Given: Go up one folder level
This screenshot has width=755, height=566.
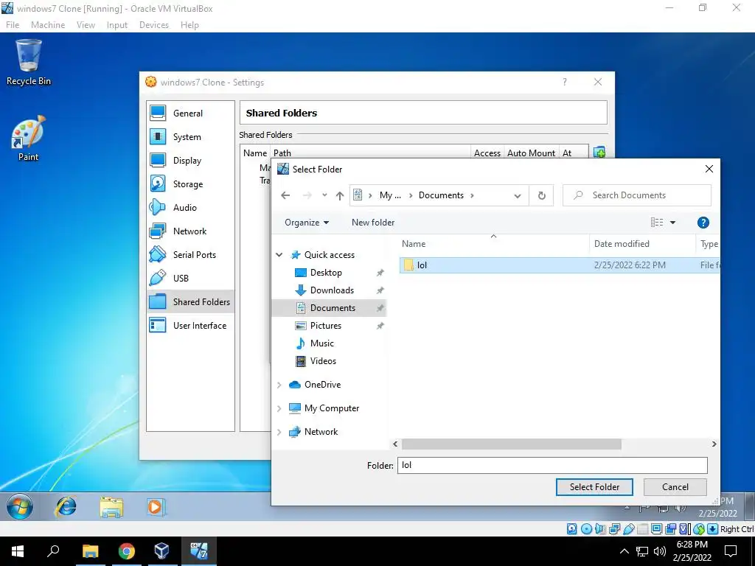Looking at the screenshot, I should pos(340,195).
